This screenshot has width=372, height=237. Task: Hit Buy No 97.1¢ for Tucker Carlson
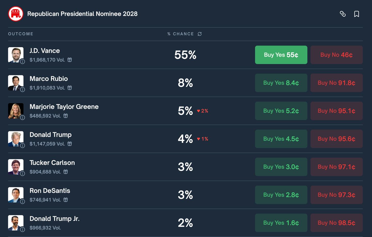(336, 167)
